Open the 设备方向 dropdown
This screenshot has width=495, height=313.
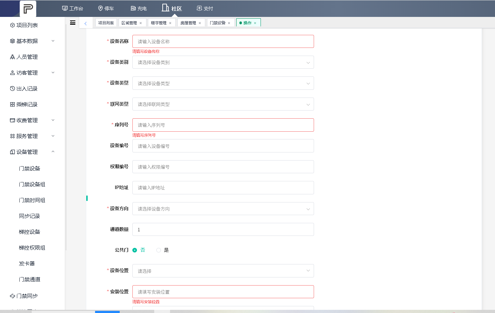223,209
